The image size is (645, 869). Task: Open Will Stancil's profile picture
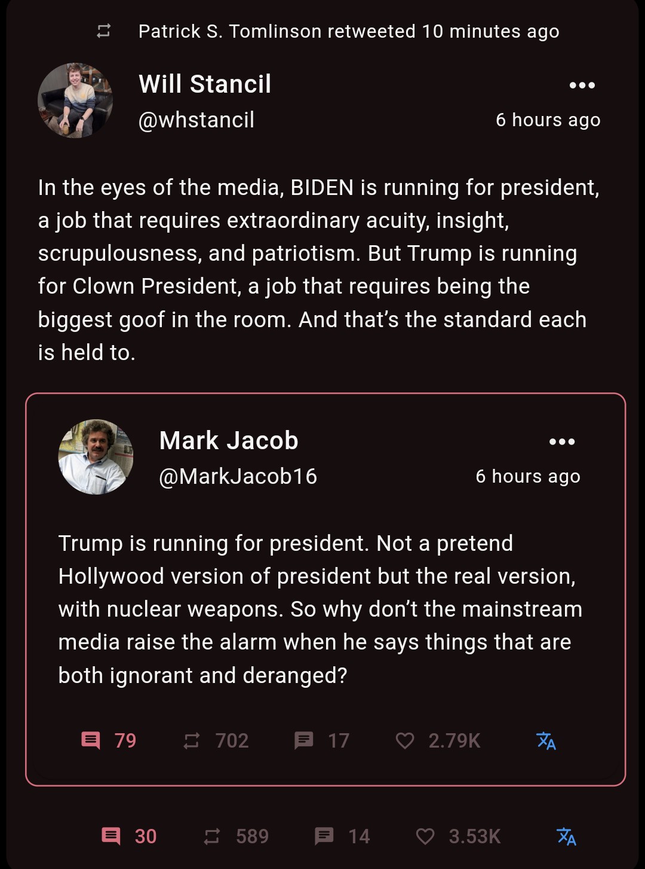(75, 100)
